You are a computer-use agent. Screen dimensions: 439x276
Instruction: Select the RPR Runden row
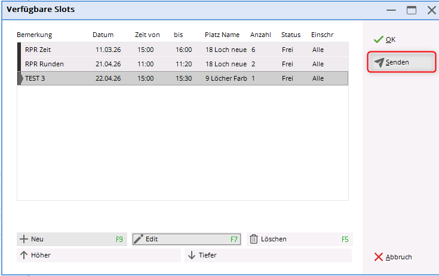pos(183,64)
